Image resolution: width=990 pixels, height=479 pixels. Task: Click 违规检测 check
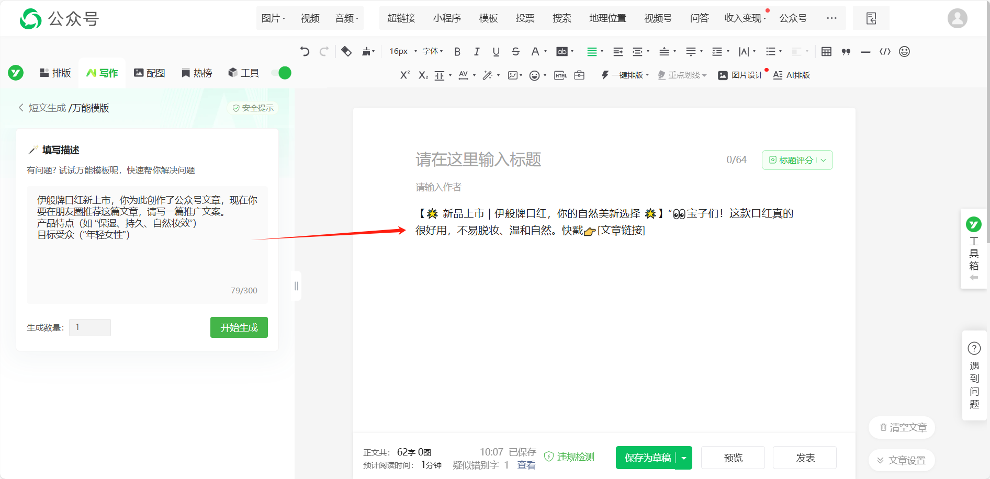[x=569, y=457]
